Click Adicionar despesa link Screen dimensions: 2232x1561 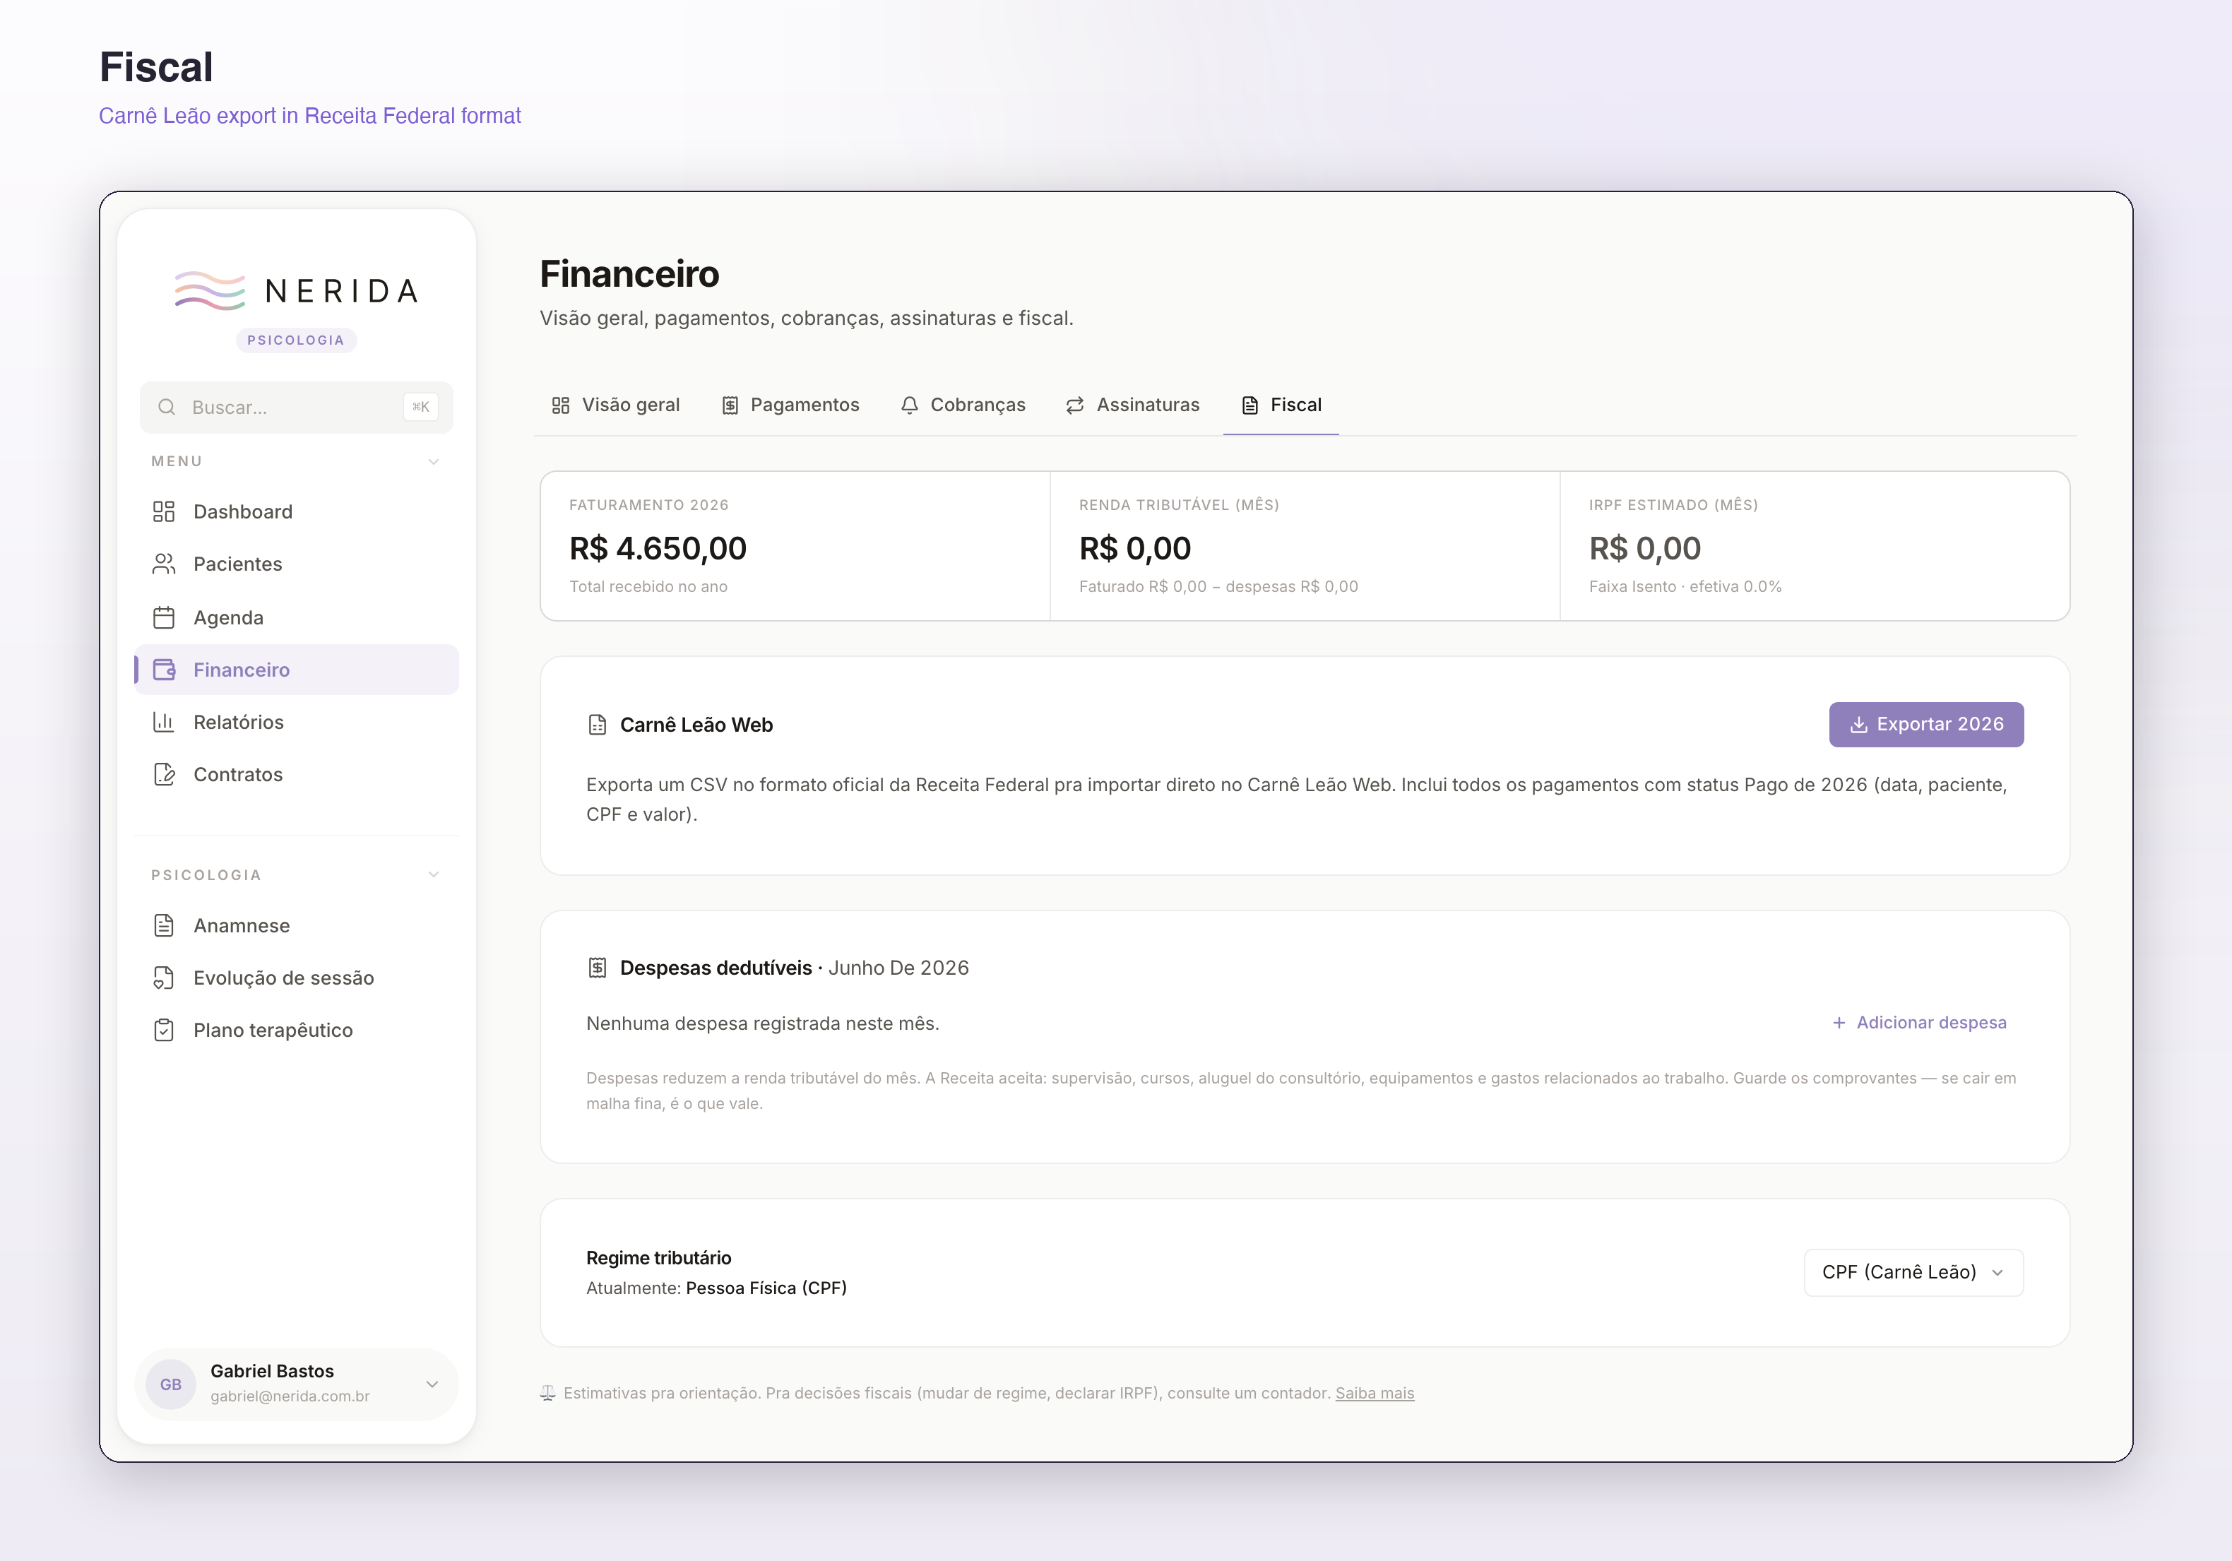[x=1919, y=1023]
